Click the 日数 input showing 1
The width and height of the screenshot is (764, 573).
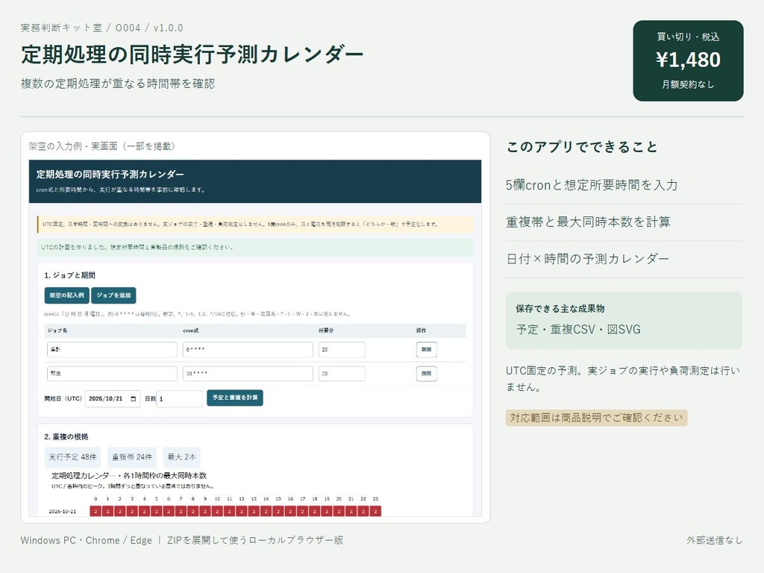179,398
